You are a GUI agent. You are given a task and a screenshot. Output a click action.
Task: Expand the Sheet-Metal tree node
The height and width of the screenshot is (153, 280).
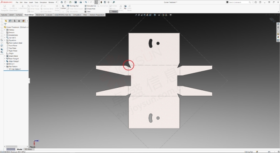5,56
